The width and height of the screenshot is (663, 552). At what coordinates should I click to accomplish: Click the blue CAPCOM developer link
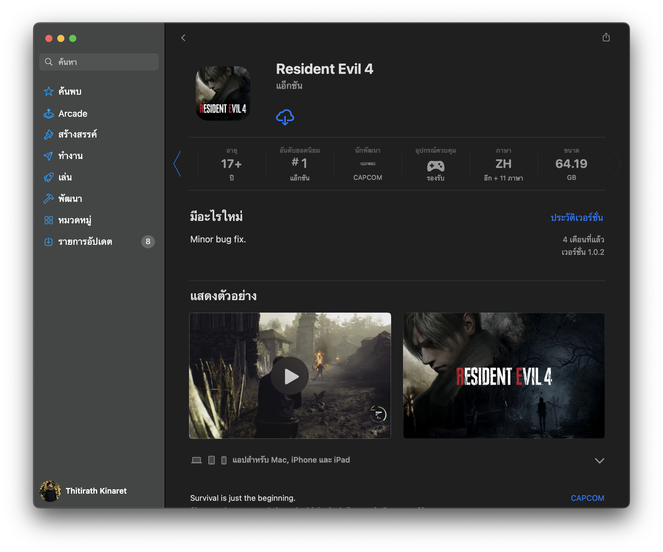tap(587, 498)
